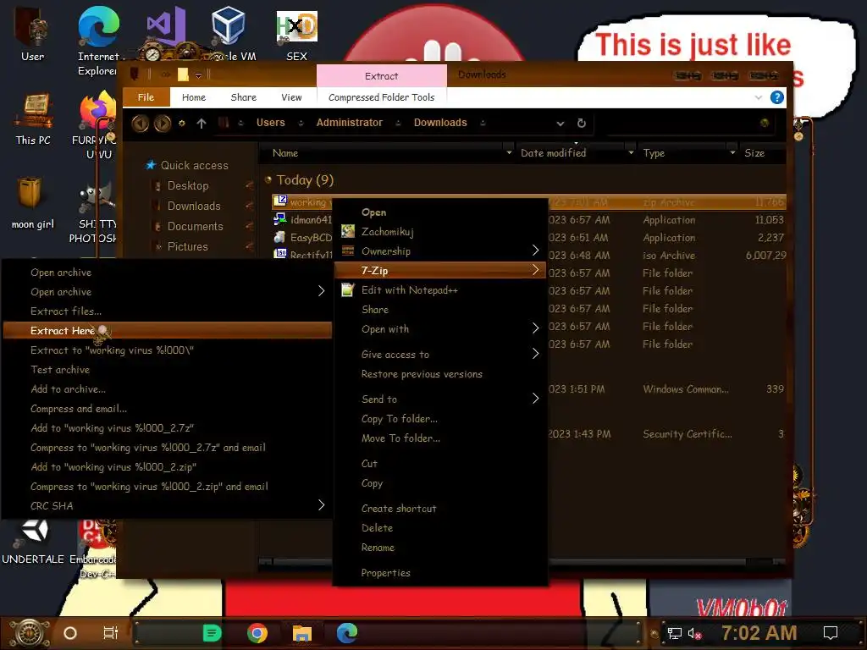This screenshot has width=867, height=650.
Task: Go up one folder level arrow
Action: 202,124
